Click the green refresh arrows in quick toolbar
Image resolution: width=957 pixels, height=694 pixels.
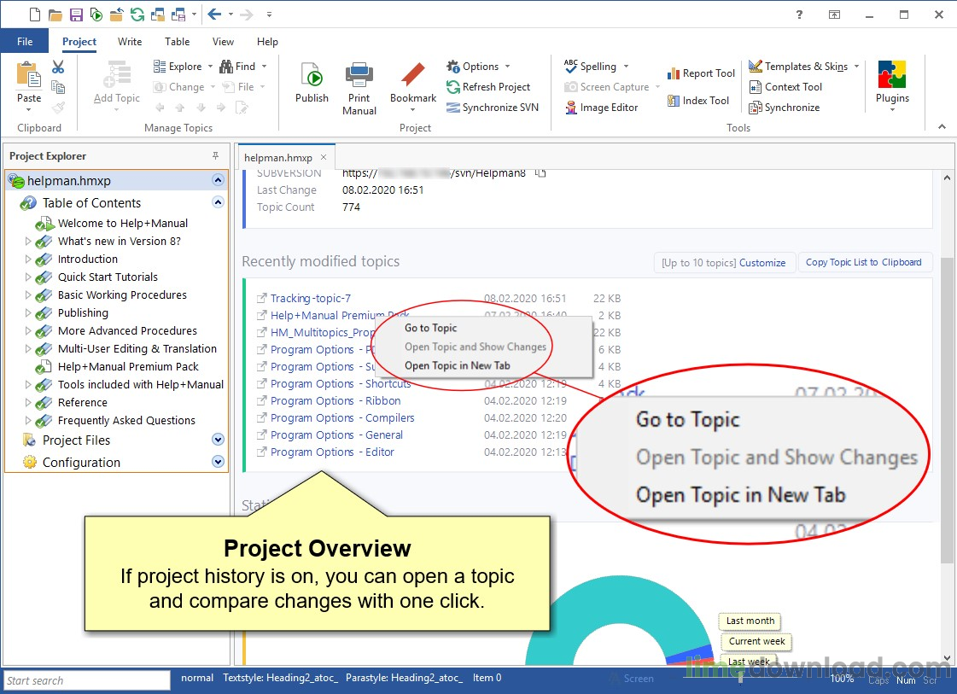point(137,14)
